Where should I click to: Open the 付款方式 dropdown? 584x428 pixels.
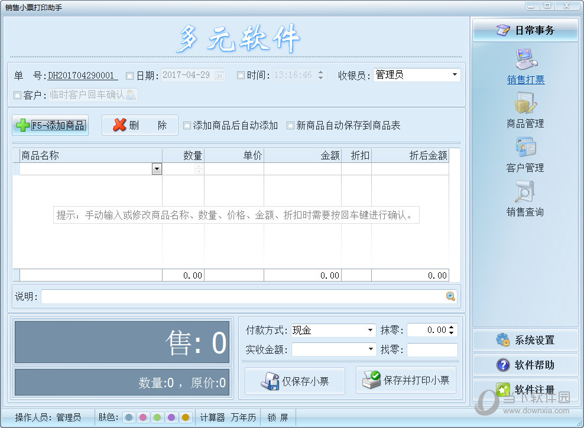click(370, 330)
